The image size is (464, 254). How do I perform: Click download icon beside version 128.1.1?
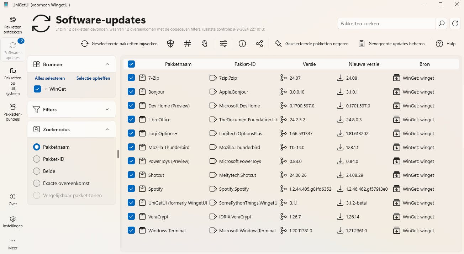pyautogui.click(x=340, y=147)
